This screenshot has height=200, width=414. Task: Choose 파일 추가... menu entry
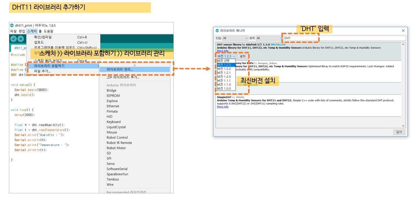click(x=63, y=71)
